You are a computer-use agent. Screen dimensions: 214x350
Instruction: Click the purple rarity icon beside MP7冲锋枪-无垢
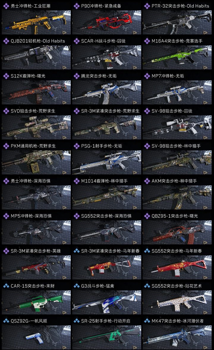(147, 76)
